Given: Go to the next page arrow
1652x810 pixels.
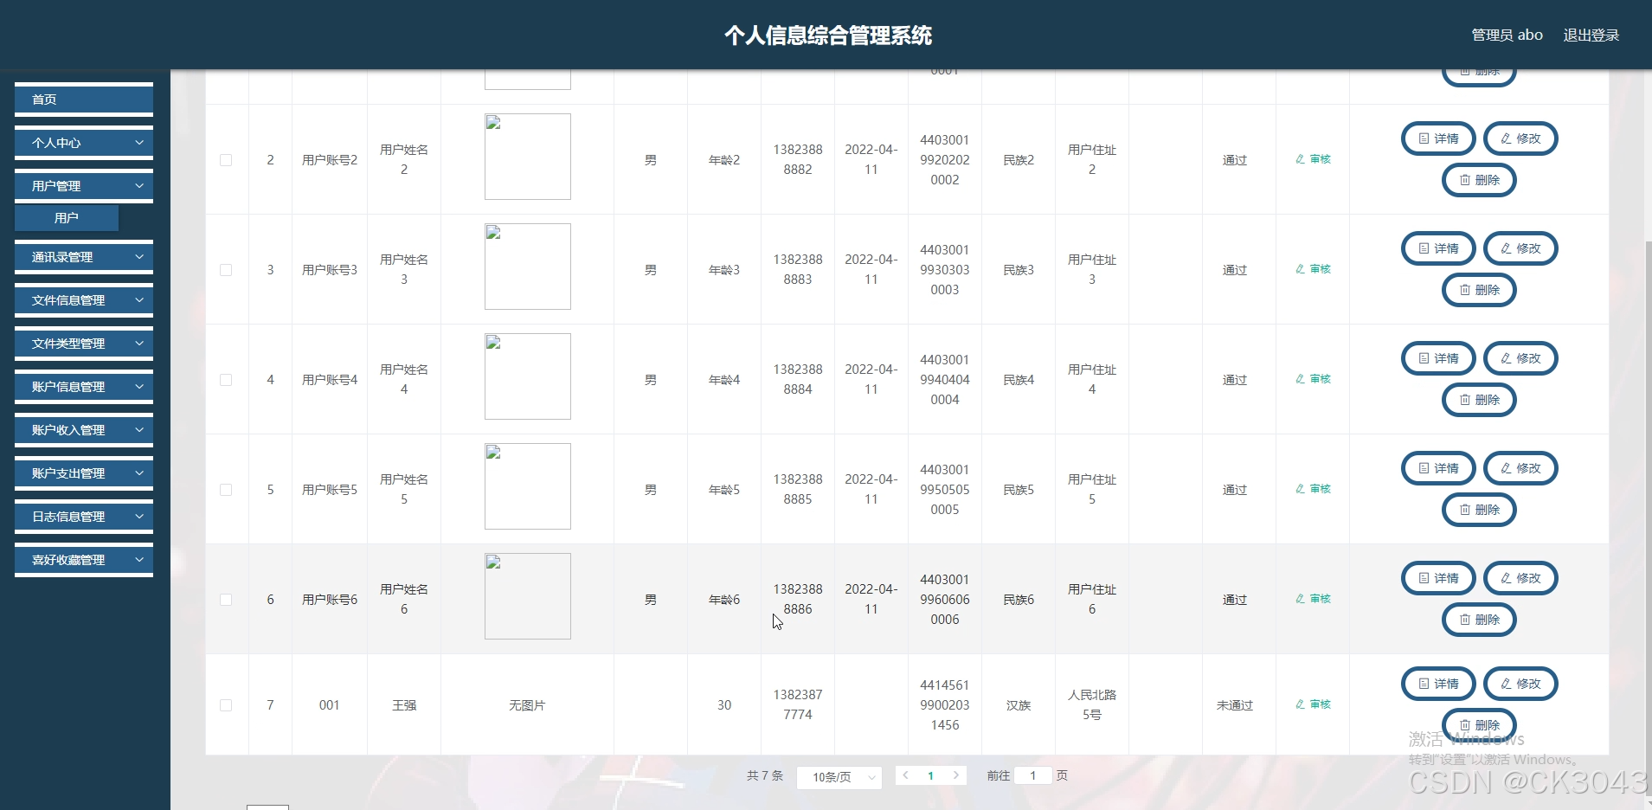Looking at the screenshot, I should (x=955, y=775).
